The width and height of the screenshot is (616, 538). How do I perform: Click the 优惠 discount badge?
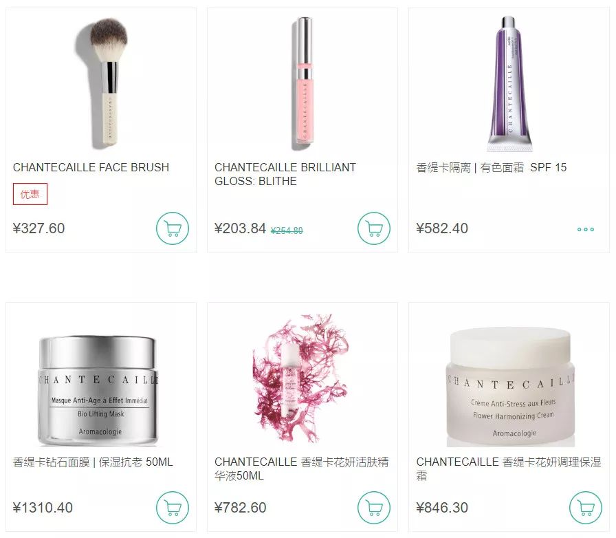coord(30,194)
